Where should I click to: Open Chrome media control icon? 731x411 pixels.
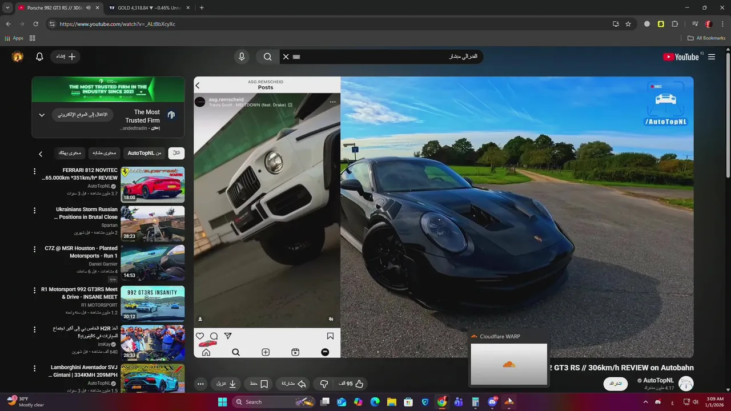[695, 24]
